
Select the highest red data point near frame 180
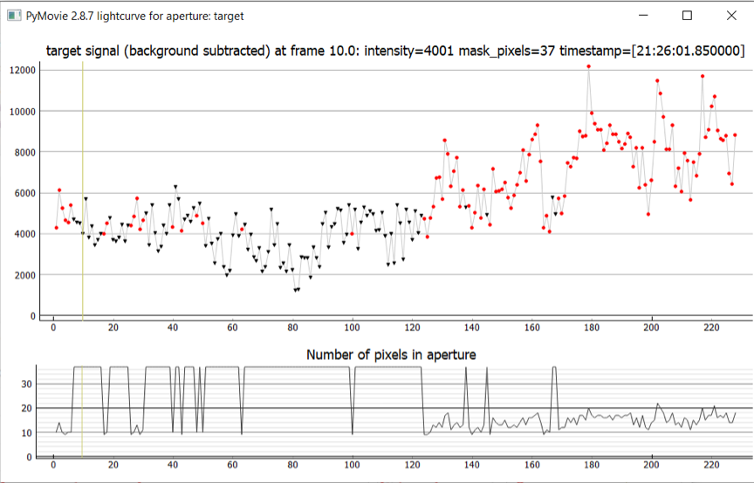coord(589,66)
